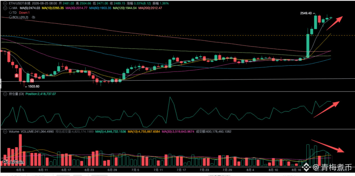Click the 8月4 date axis label

[x=250, y=170]
